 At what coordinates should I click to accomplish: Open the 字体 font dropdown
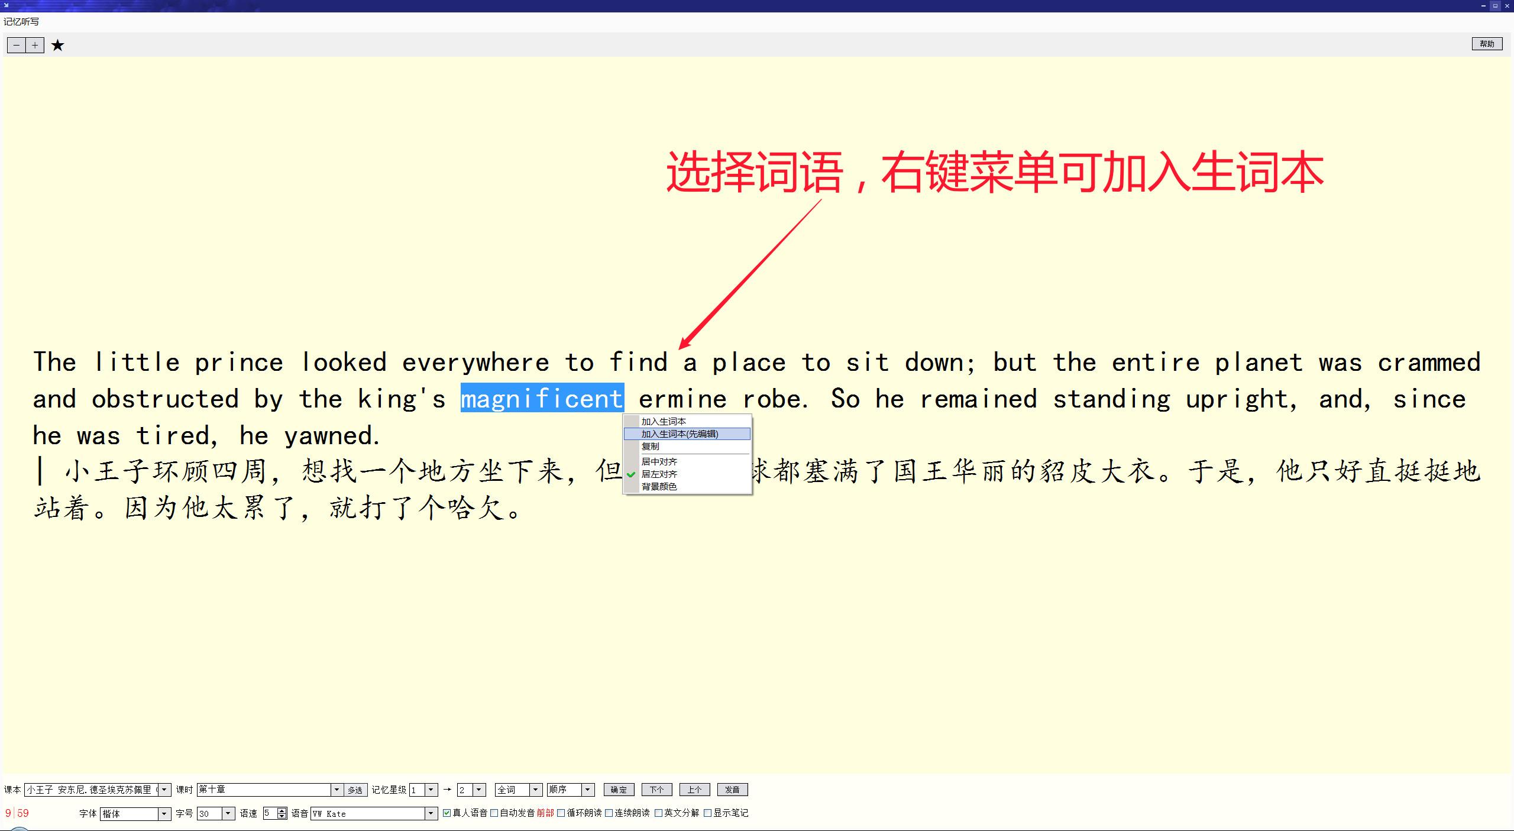[x=164, y=814]
